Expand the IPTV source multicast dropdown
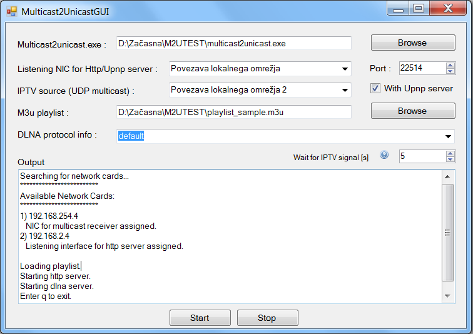The width and height of the screenshot is (473, 334). point(345,90)
